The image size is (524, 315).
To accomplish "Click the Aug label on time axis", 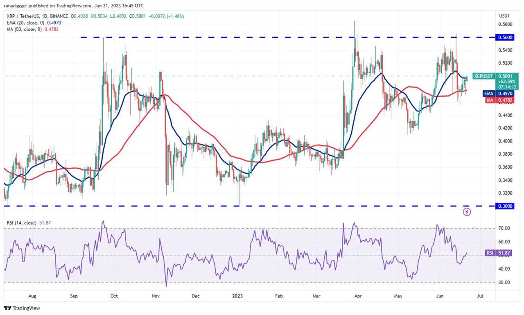I will click(33, 295).
